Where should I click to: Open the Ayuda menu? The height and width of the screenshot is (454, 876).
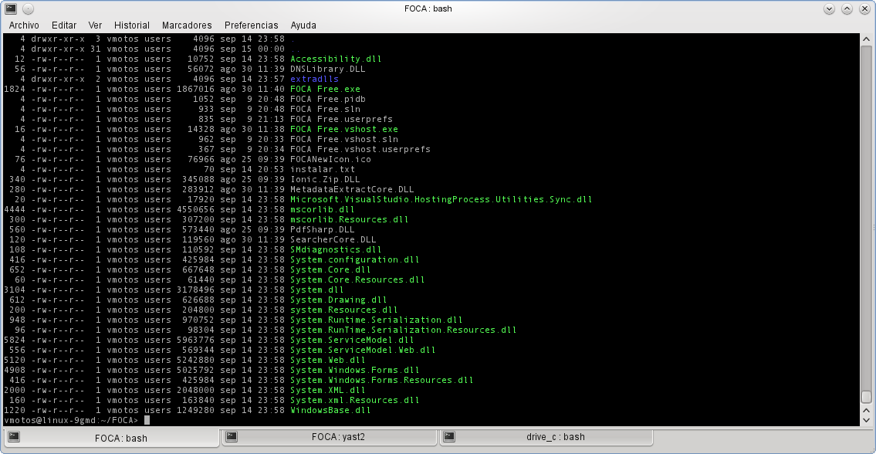pyautogui.click(x=303, y=25)
